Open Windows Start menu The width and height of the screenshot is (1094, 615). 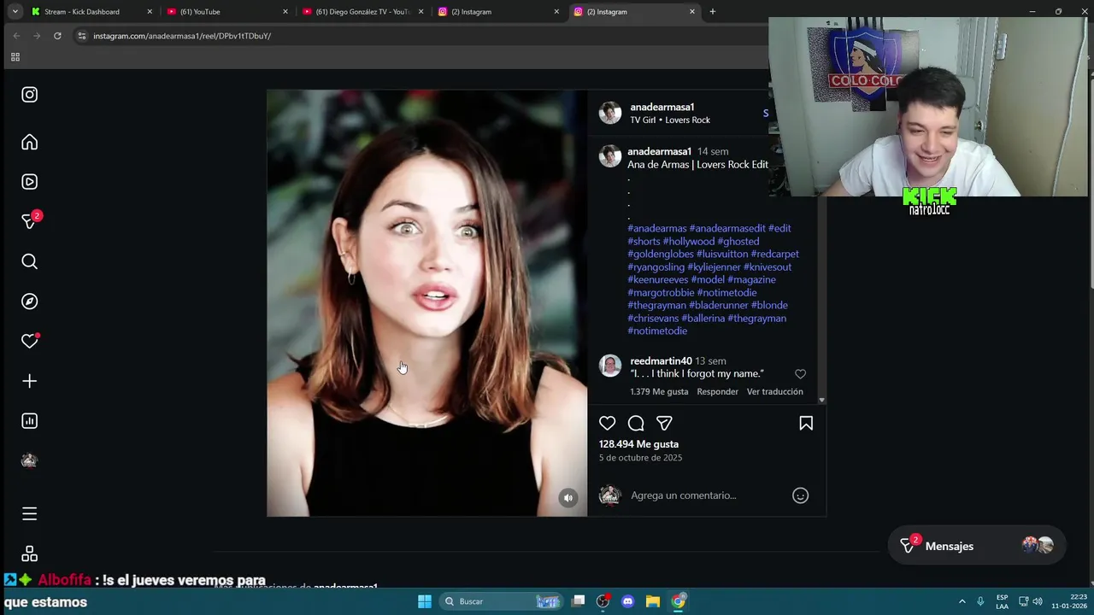tap(425, 601)
